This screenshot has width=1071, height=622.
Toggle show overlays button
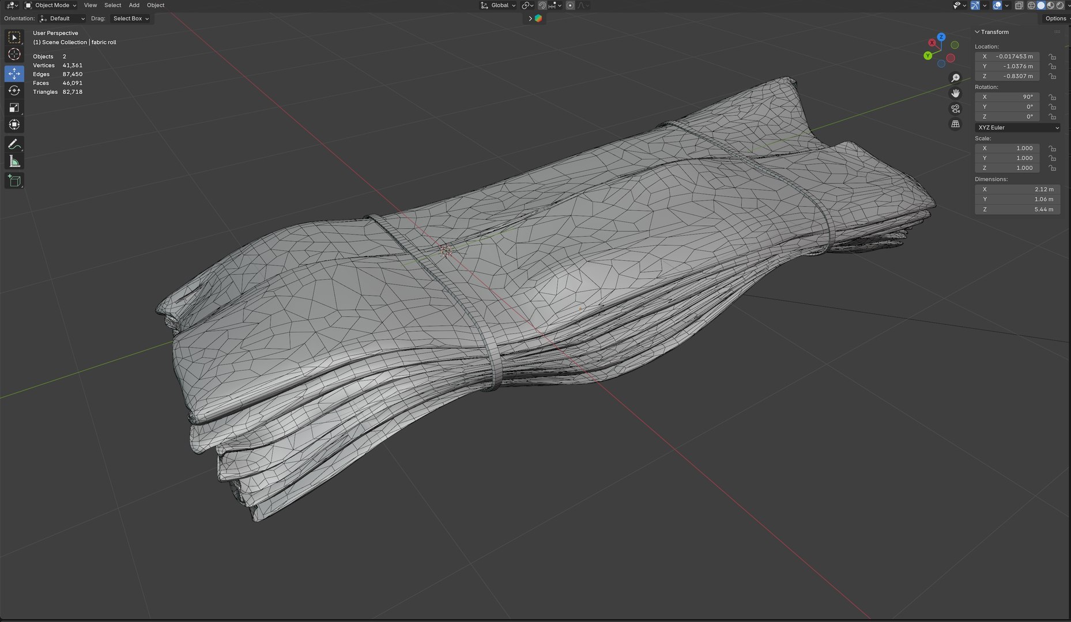pyautogui.click(x=997, y=5)
